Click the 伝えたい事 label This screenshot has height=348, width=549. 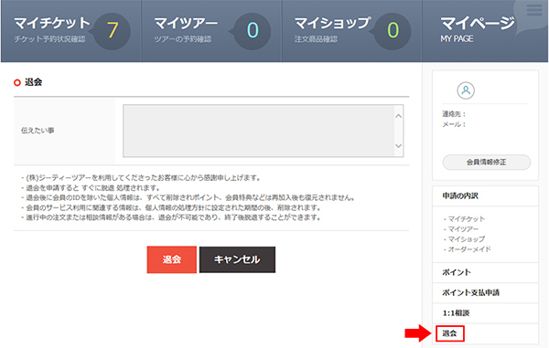[x=38, y=131]
